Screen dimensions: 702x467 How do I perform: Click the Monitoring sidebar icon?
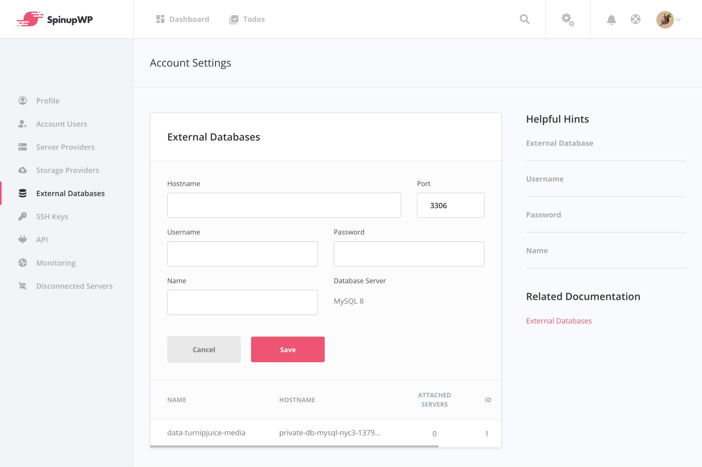click(x=23, y=263)
